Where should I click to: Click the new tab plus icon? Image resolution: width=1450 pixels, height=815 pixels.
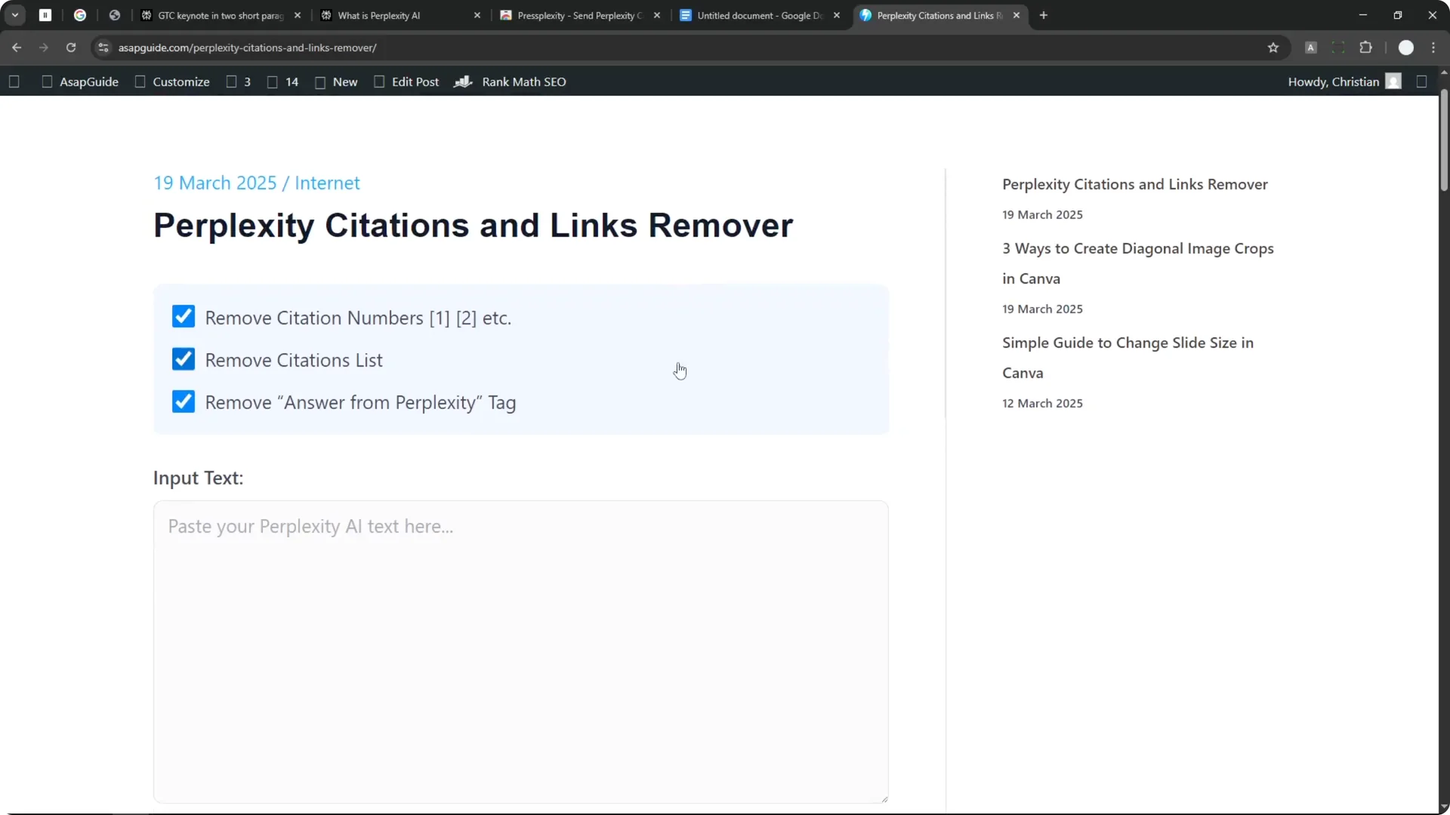pyautogui.click(x=1043, y=15)
